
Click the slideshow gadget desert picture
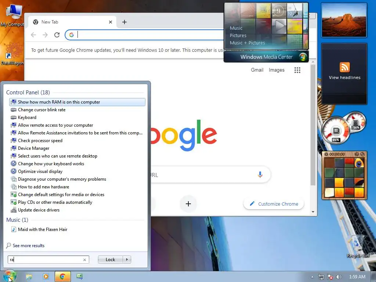coord(344,21)
